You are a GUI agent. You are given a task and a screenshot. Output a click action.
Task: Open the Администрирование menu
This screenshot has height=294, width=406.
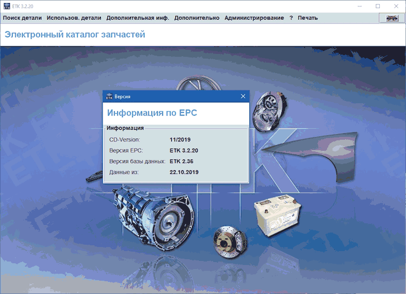coord(254,18)
